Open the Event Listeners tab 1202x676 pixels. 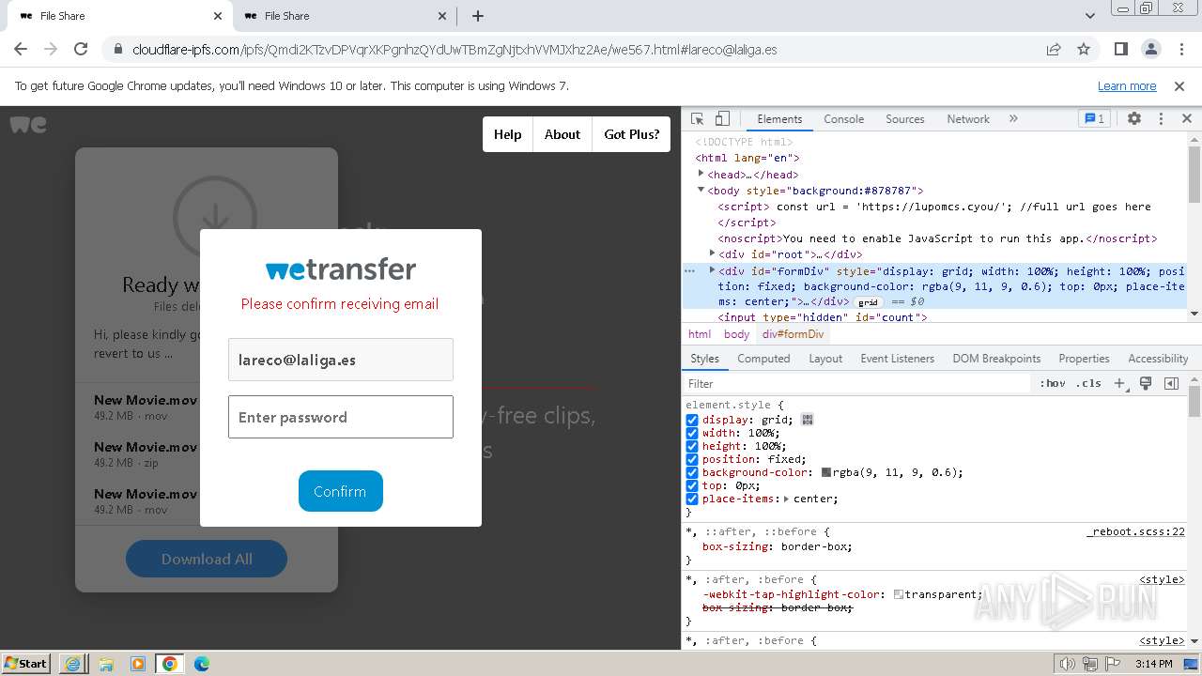tap(897, 359)
